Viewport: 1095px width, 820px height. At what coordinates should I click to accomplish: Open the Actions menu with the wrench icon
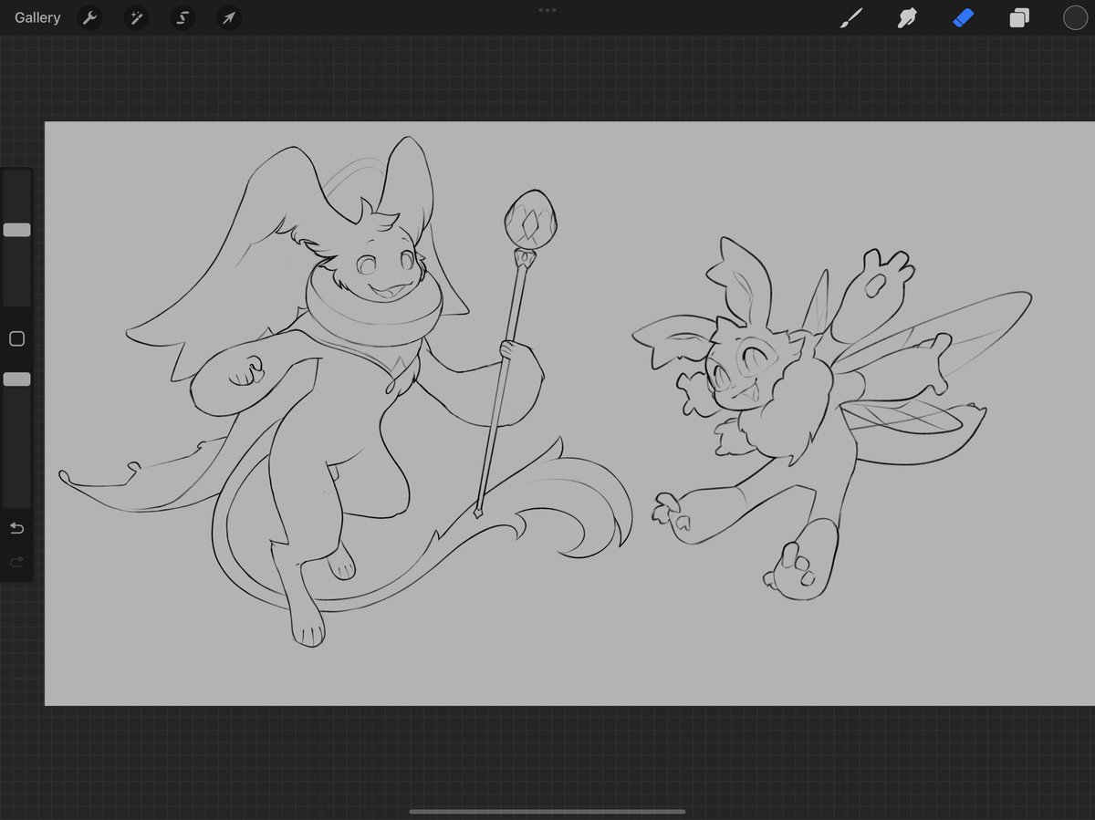pos(89,17)
